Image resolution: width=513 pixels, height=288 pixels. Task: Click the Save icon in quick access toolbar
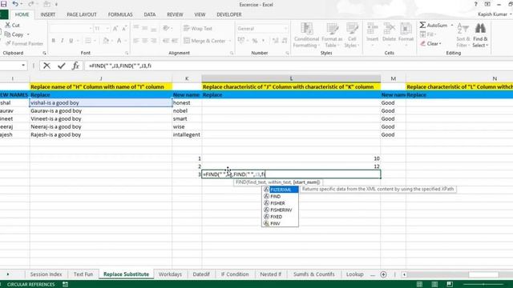3,4
